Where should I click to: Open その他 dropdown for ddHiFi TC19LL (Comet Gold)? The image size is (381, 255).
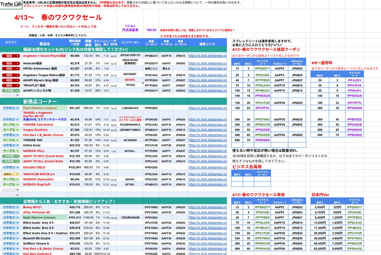[x=11, y=161]
